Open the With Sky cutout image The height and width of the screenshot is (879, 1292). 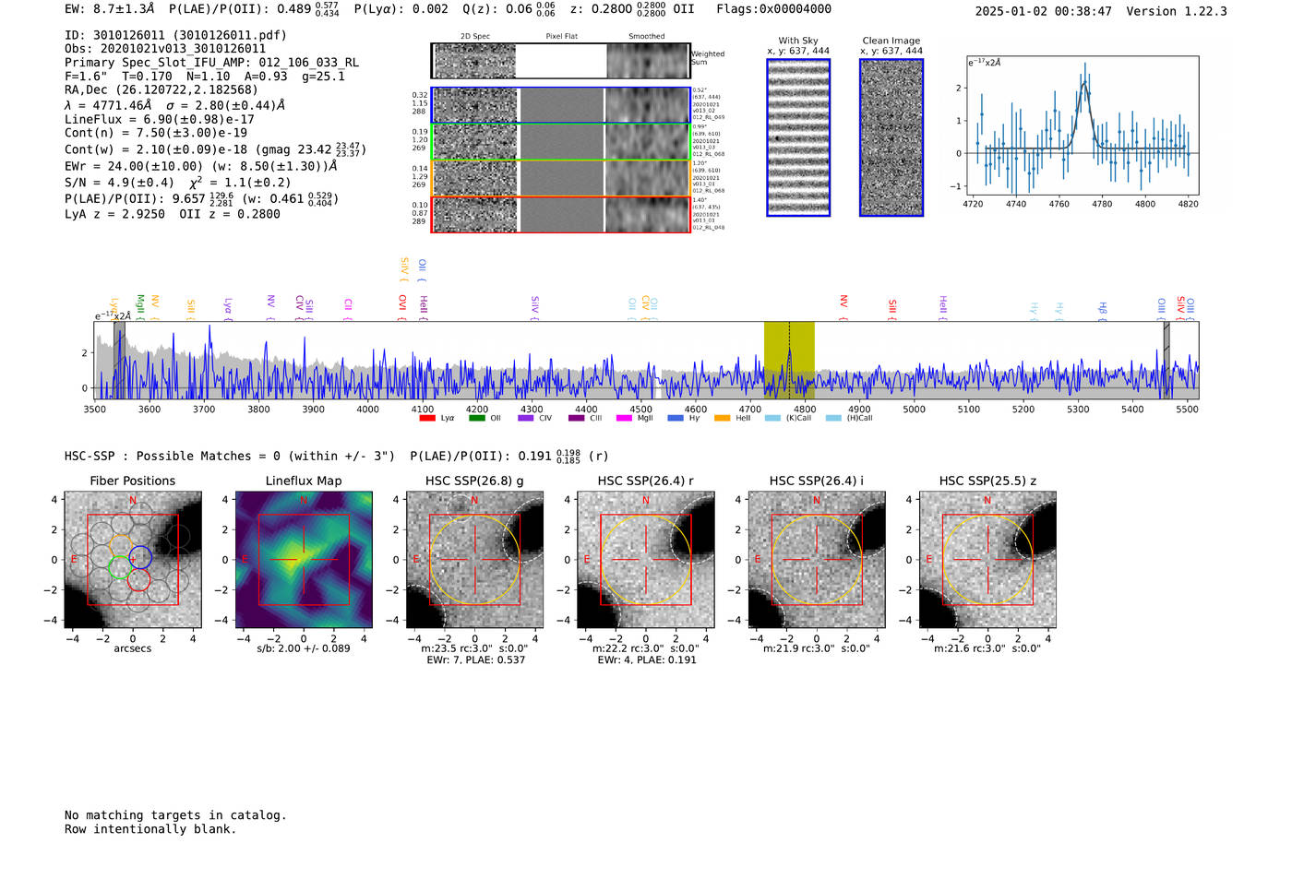click(798, 137)
